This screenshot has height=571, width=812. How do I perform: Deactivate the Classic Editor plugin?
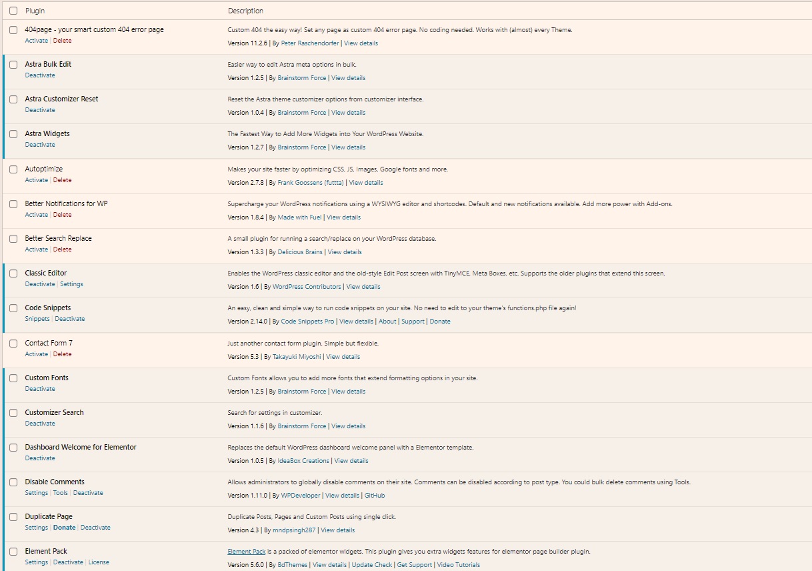point(40,284)
